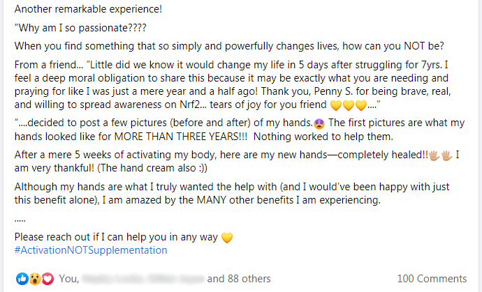Open the #ActivationNOTSupplementation hashtag

point(91,250)
